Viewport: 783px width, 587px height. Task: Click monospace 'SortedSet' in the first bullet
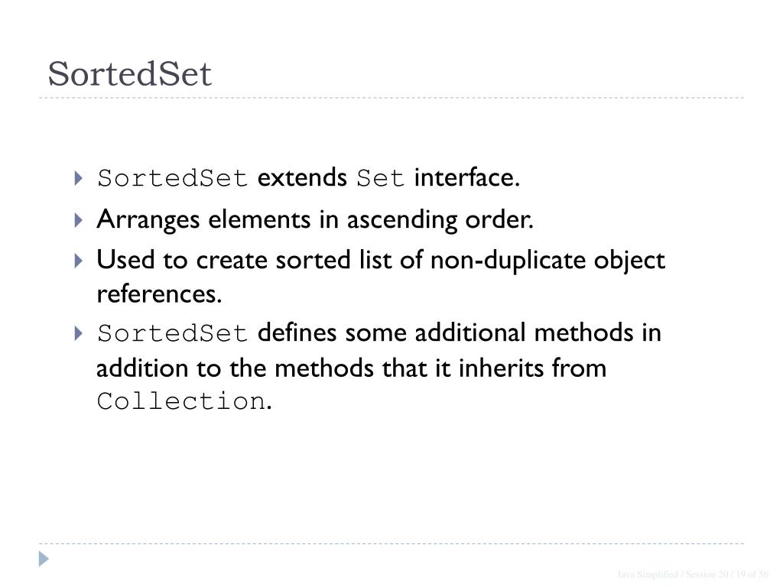click(x=172, y=179)
